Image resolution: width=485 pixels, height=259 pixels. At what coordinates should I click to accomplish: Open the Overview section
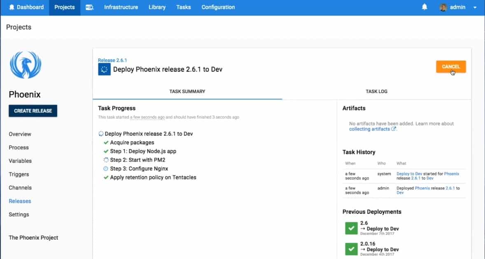pyautogui.click(x=20, y=134)
